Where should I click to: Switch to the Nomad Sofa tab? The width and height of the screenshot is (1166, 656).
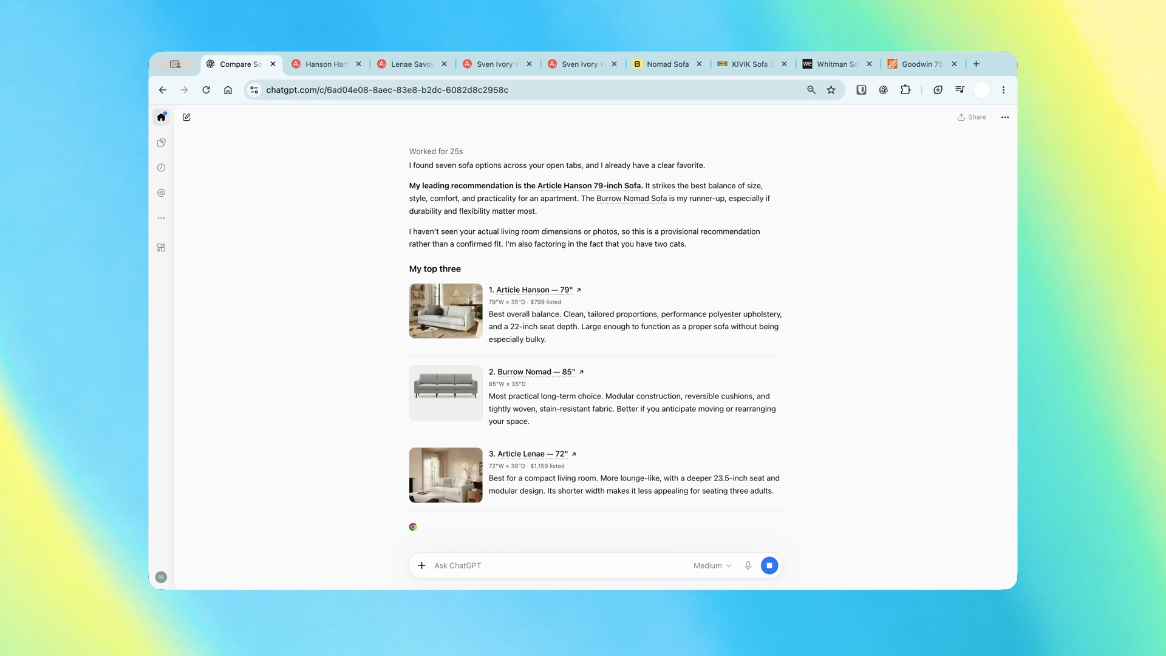[x=667, y=64]
